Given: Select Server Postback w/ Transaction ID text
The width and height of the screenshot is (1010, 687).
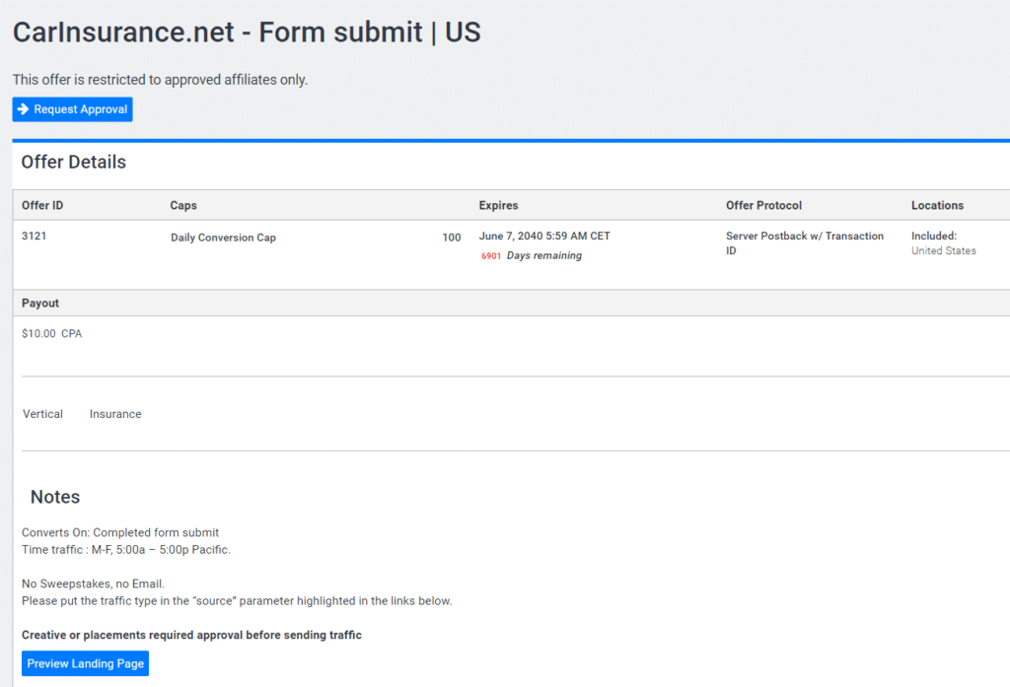Looking at the screenshot, I should (x=805, y=243).
